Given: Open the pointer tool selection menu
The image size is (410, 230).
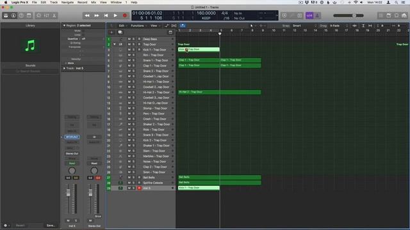Looking at the screenshot, I should click(x=253, y=26).
